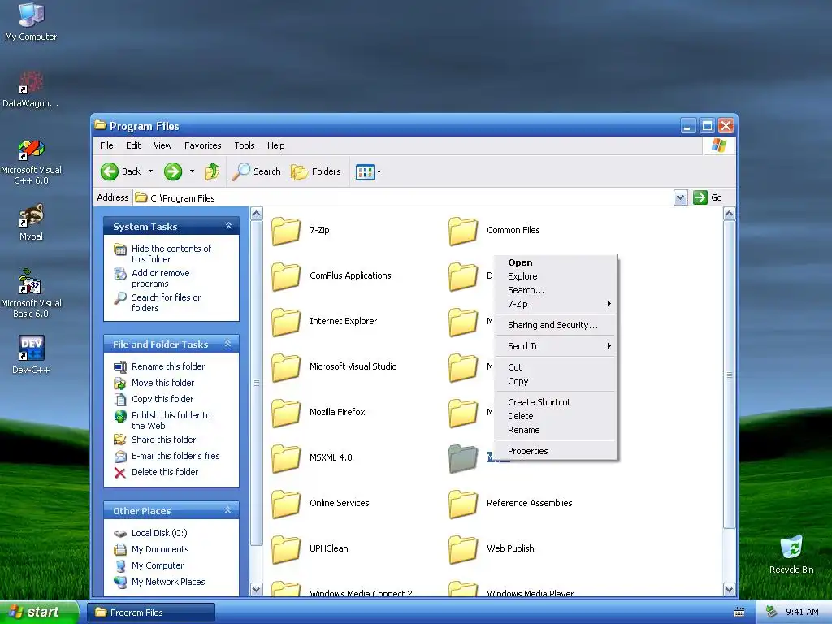Collapse the Other Places panel

[228, 510]
